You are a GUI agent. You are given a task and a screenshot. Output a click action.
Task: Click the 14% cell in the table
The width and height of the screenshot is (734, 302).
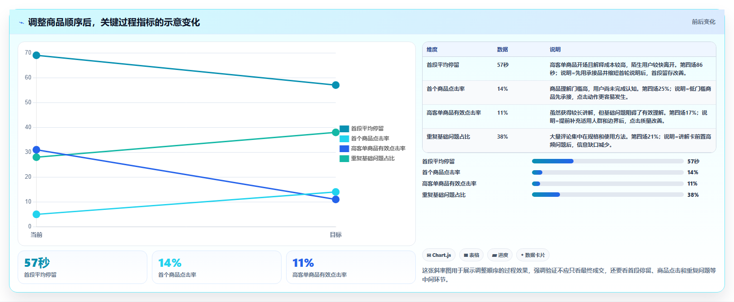(503, 89)
